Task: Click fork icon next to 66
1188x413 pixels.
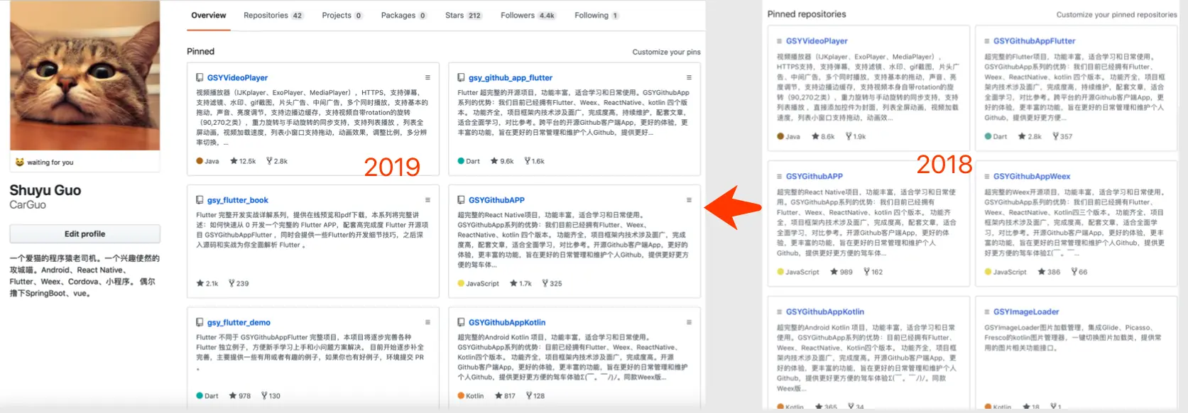Action: (x=1074, y=272)
